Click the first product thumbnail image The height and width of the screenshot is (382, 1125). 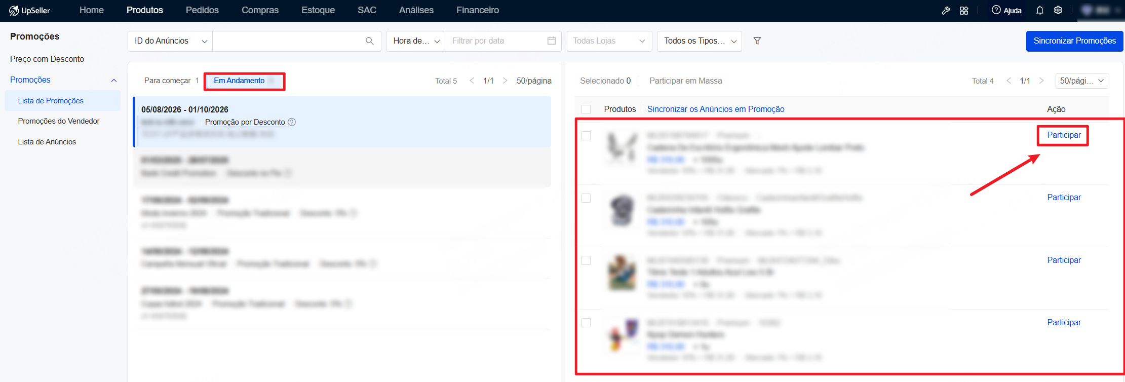tap(622, 148)
